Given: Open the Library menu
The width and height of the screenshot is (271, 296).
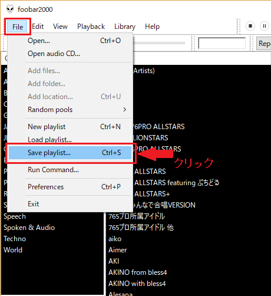Looking at the screenshot, I should [x=125, y=27].
